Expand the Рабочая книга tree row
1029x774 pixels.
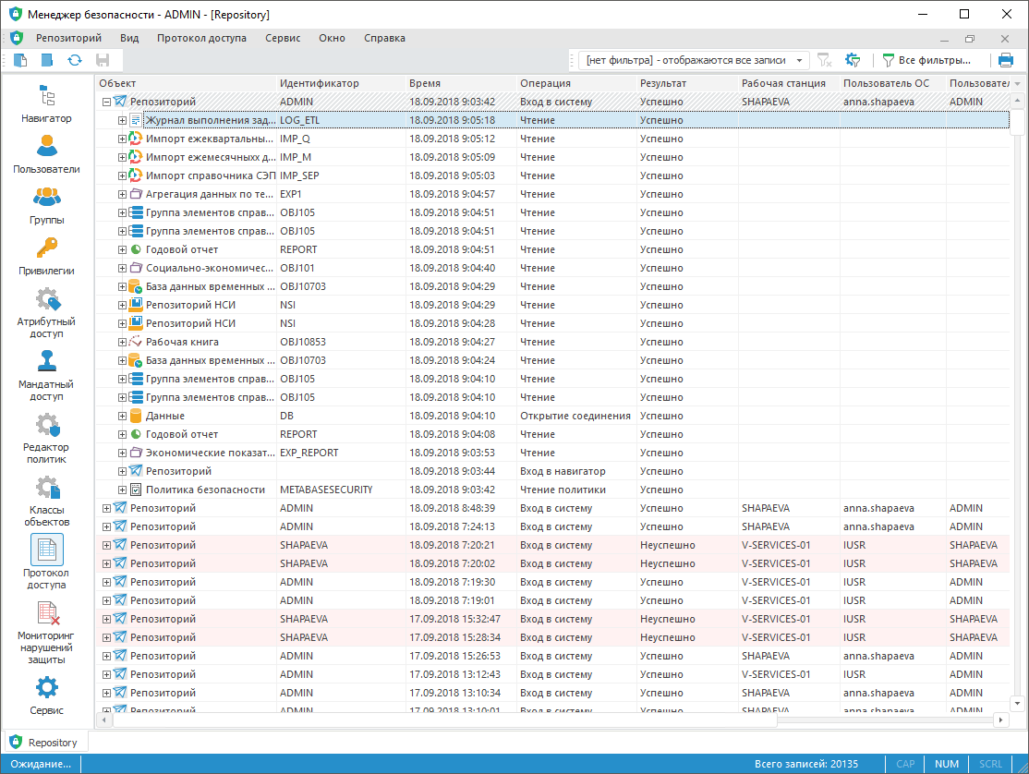click(x=122, y=342)
